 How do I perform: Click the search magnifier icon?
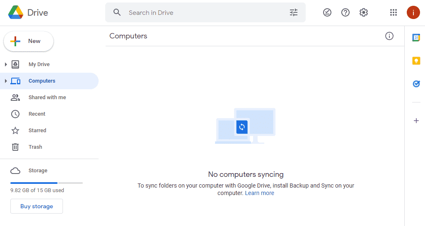point(117,12)
